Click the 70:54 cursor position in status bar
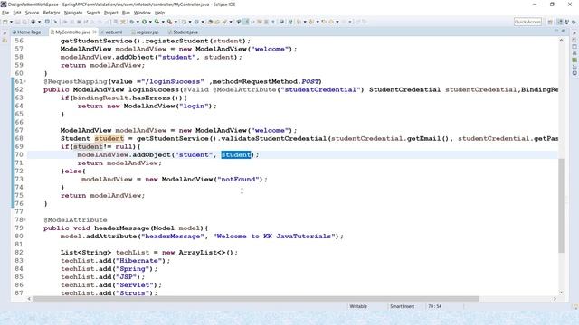579x325 pixels. [x=434, y=306]
